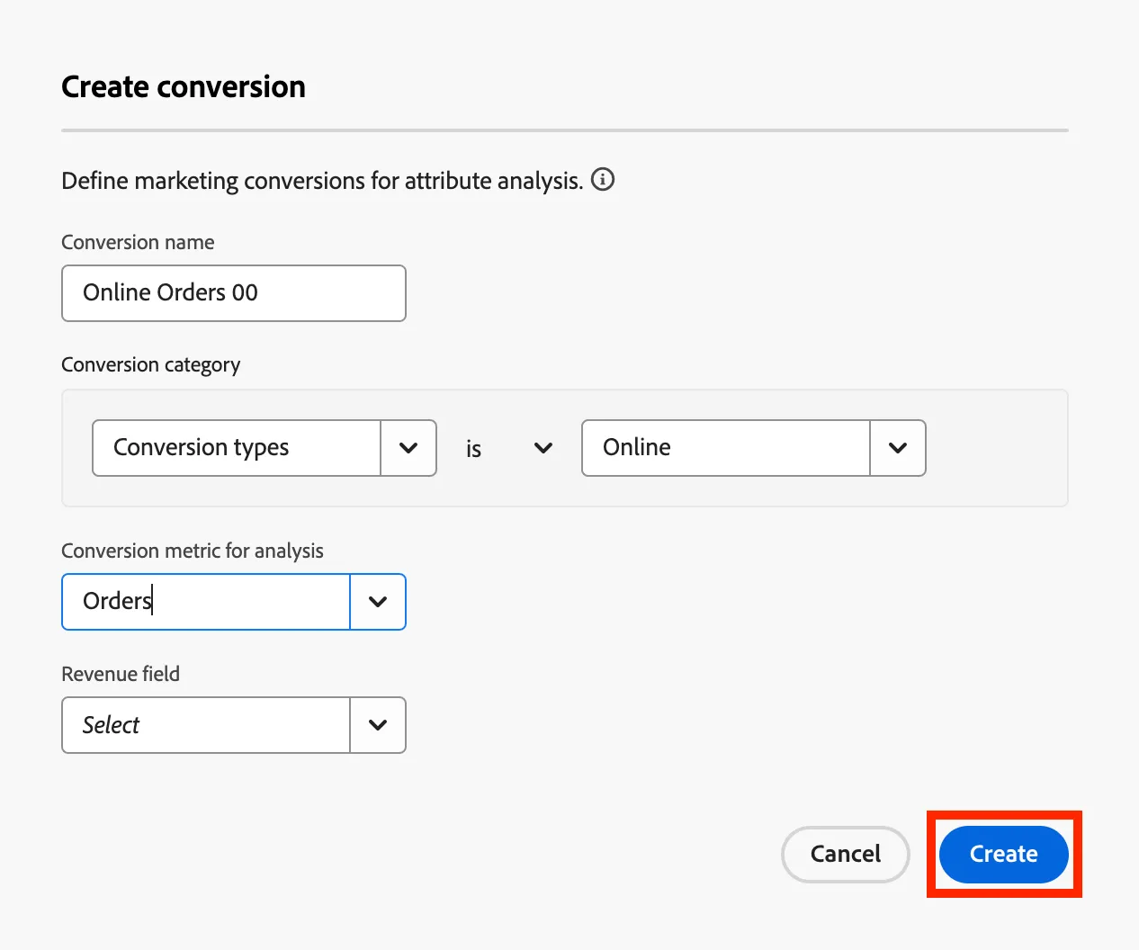Click the "Conversion category" label
The width and height of the screenshot is (1139, 950).
pos(151,365)
